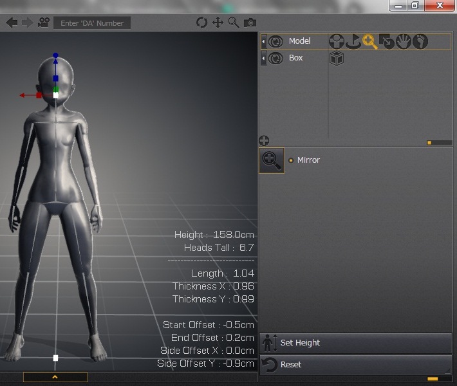Click the video camera icon

[44, 23]
